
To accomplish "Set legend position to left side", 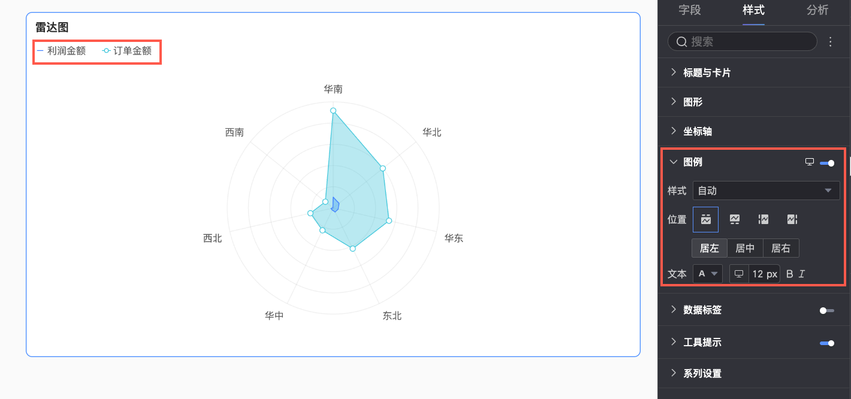I will pos(763,219).
